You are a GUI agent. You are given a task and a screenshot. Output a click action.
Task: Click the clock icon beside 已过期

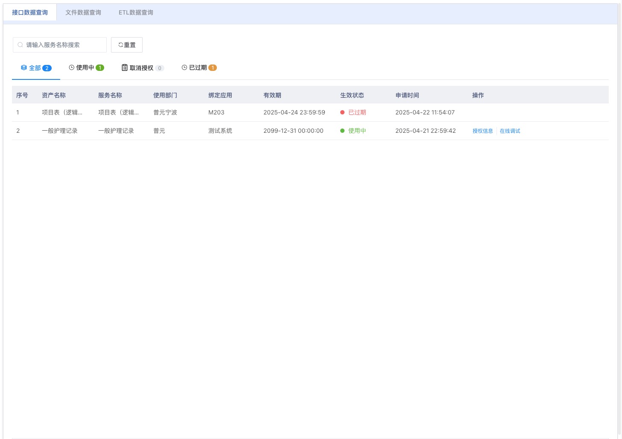(x=184, y=67)
